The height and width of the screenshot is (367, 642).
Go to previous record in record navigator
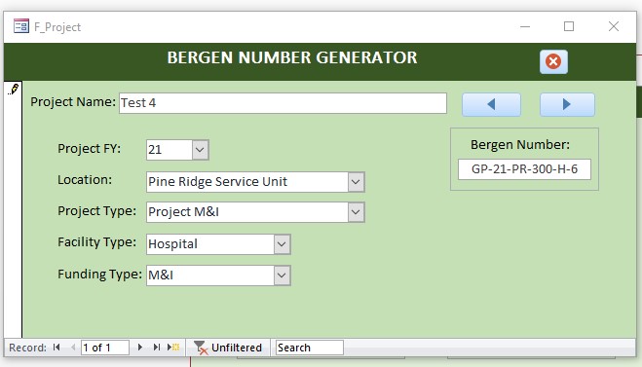pos(73,348)
